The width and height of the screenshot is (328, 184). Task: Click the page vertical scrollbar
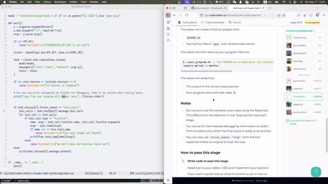click(326, 135)
